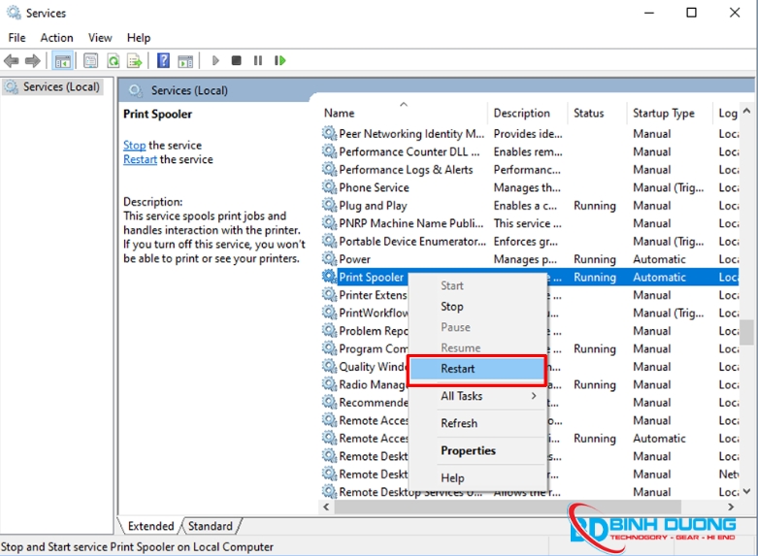Sort by the Startup Type column header
758x556 pixels.
click(x=664, y=114)
